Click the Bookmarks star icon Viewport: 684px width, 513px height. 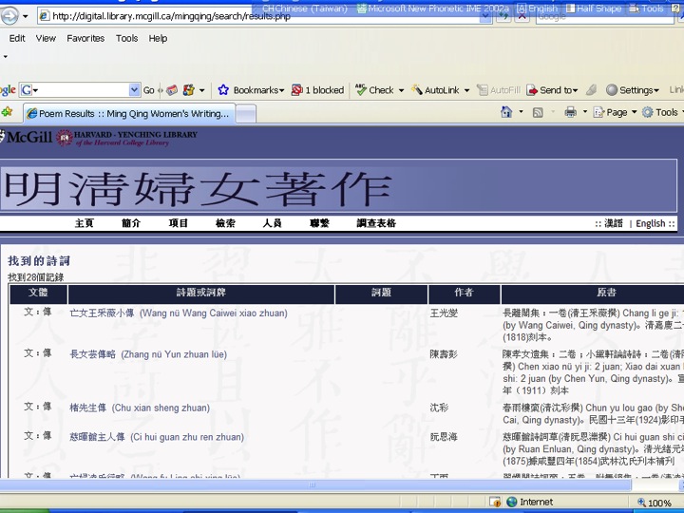223,90
